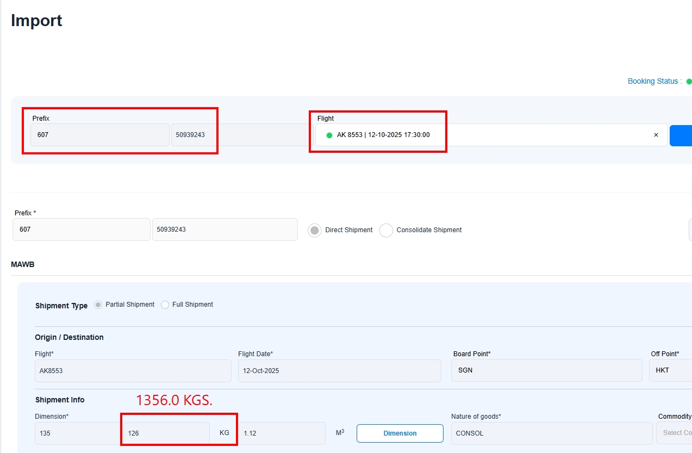Select Partial Shipment as shipment type

point(98,305)
